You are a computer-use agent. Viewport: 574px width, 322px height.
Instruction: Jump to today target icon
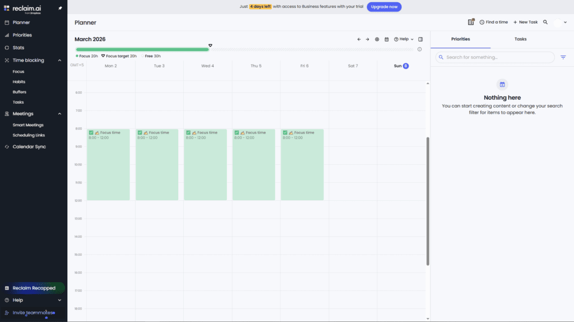pos(377,39)
